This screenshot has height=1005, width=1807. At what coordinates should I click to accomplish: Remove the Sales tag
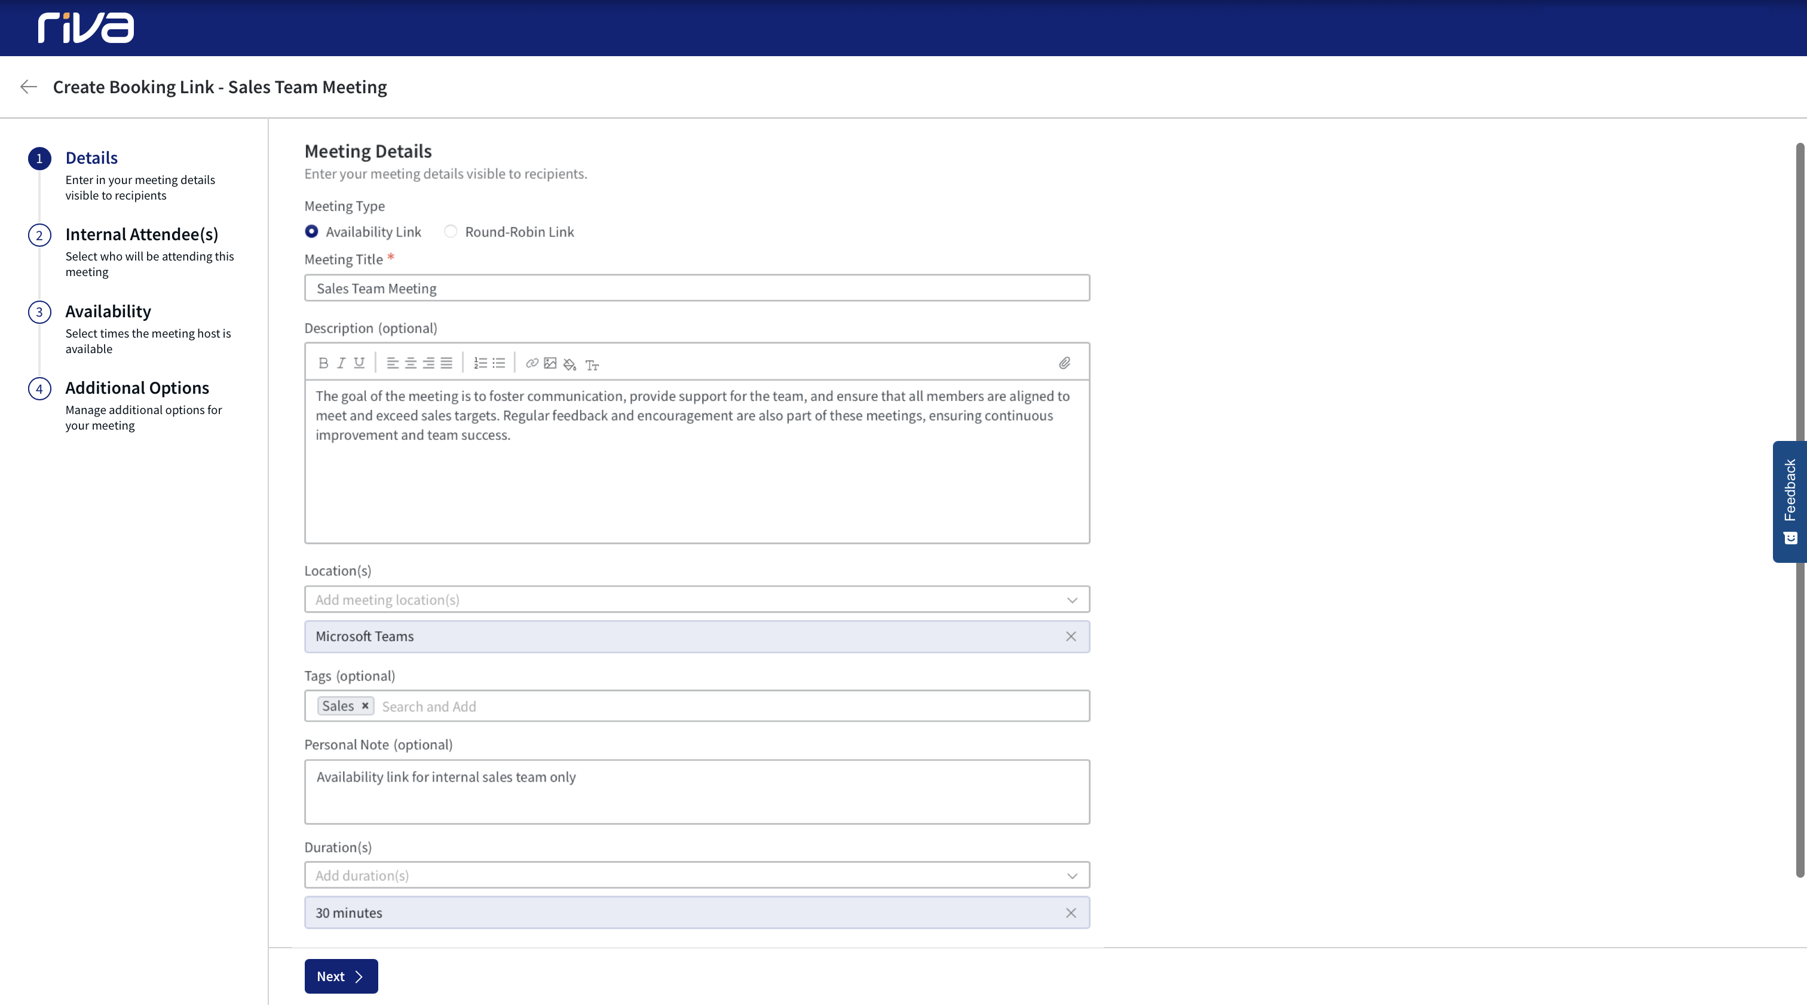tap(365, 706)
